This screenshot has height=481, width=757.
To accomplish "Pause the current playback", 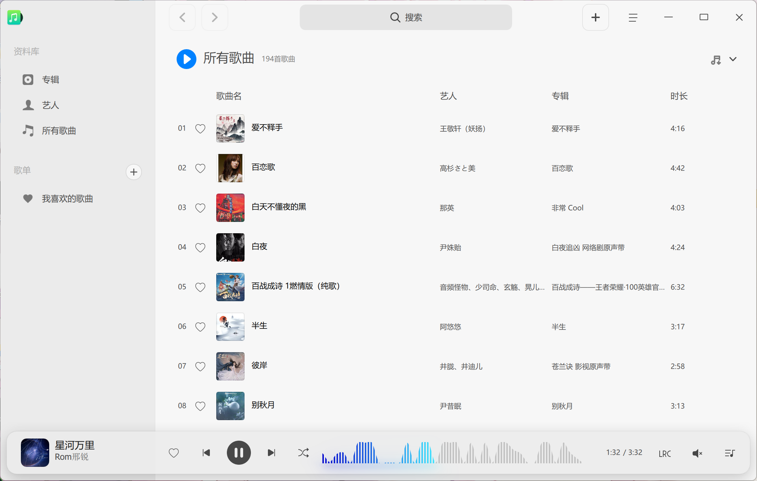I will [x=239, y=453].
